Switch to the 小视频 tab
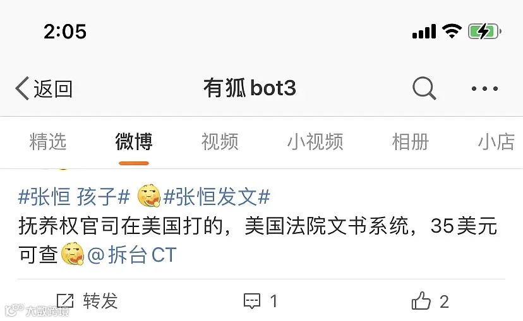523x321 pixels. (x=315, y=141)
